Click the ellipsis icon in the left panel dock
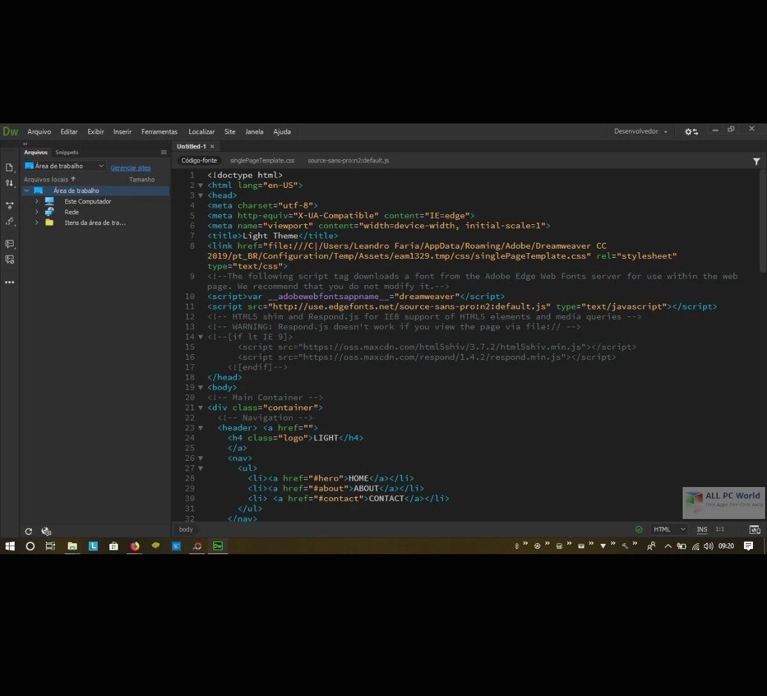Viewport: 767px width, 696px height. click(x=9, y=282)
